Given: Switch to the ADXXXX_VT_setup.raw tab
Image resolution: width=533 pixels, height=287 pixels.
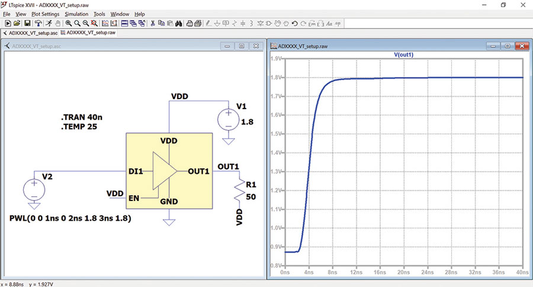Looking at the screenshot, I should [x=88, y=33].
